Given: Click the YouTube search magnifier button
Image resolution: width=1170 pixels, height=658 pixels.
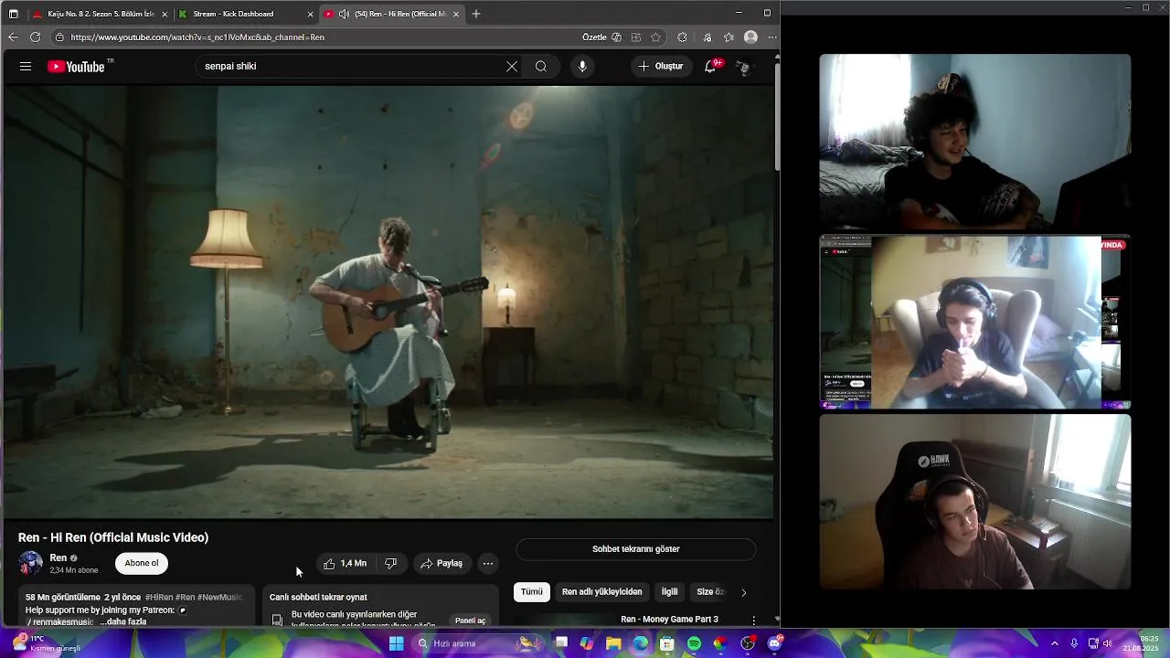Looking at the screenshot, I should tap(541, 66).
